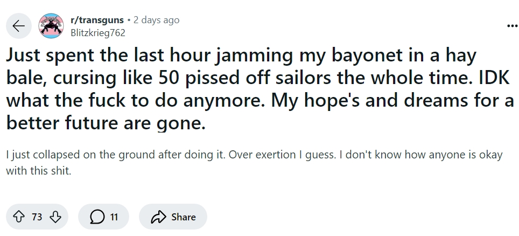Image resolution: width=519 pixels, height=236 pixels.
Task: Click the share arrow icon
Action: point(159,217)
